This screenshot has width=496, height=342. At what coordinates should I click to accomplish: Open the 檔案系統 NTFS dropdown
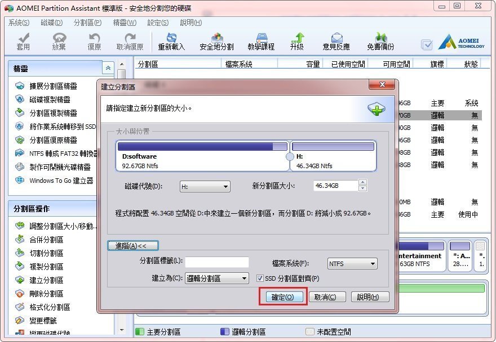[x=352, y=264]
